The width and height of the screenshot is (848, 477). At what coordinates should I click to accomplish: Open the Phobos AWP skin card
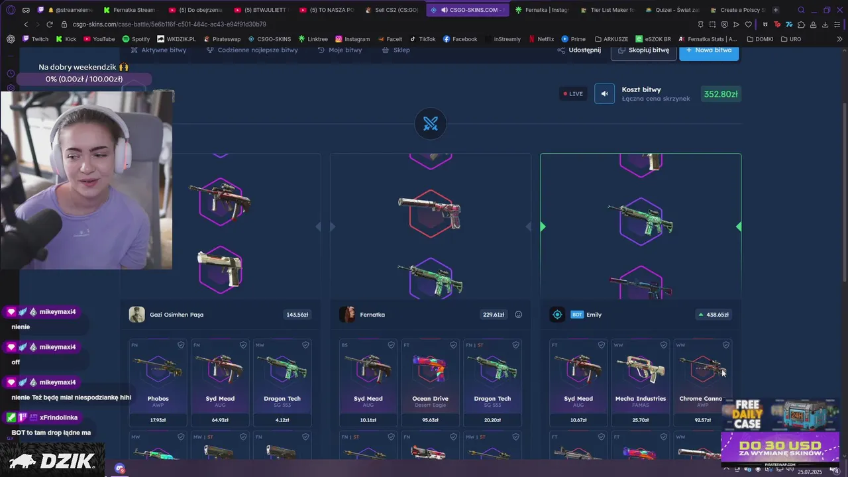[x=158, y=383]
